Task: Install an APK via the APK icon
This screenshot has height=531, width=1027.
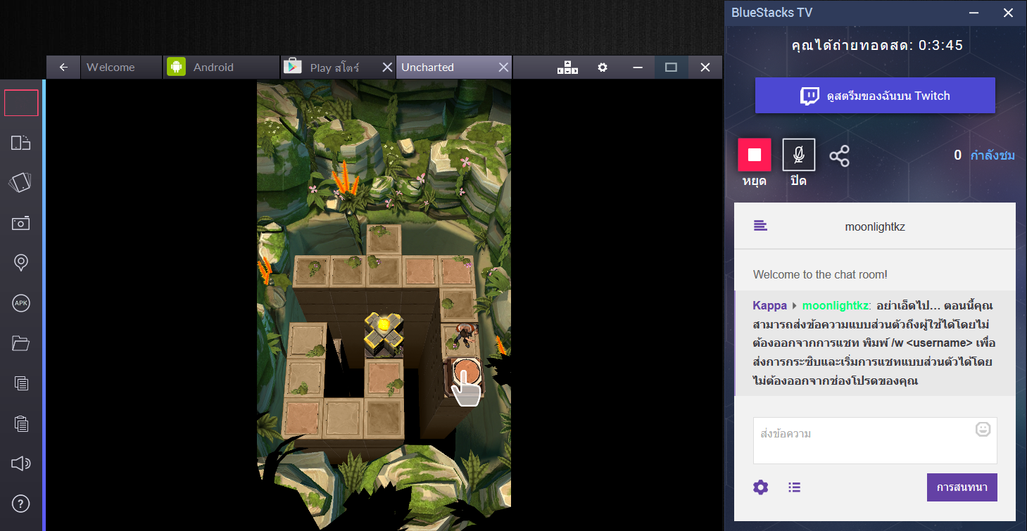Action: point(21,304)
